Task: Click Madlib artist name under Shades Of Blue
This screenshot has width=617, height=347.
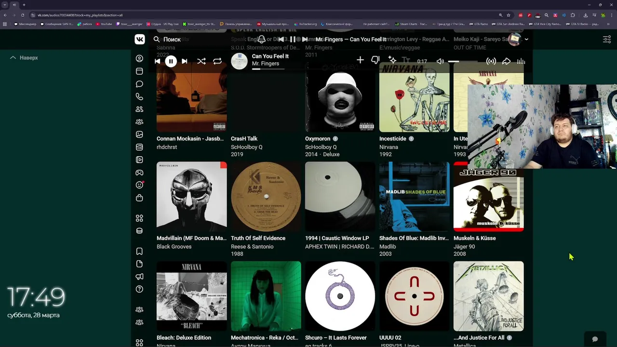Action: 388,247
